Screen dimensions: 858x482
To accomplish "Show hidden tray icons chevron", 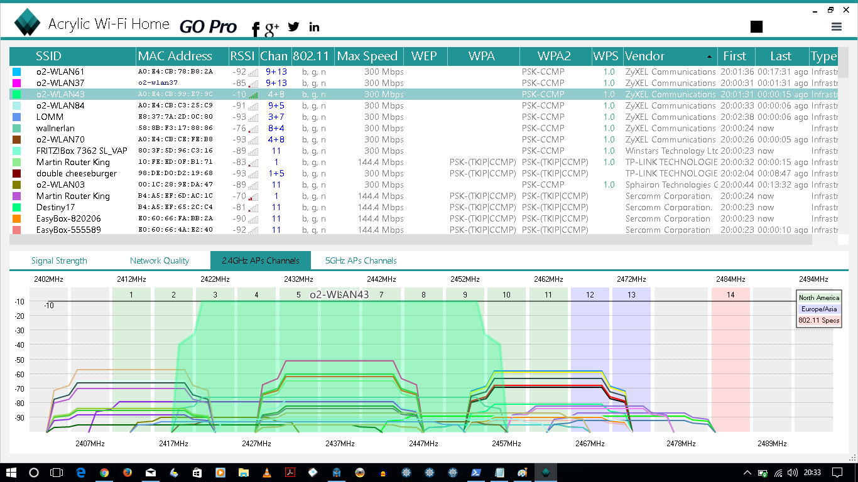I will coord(747,473).
